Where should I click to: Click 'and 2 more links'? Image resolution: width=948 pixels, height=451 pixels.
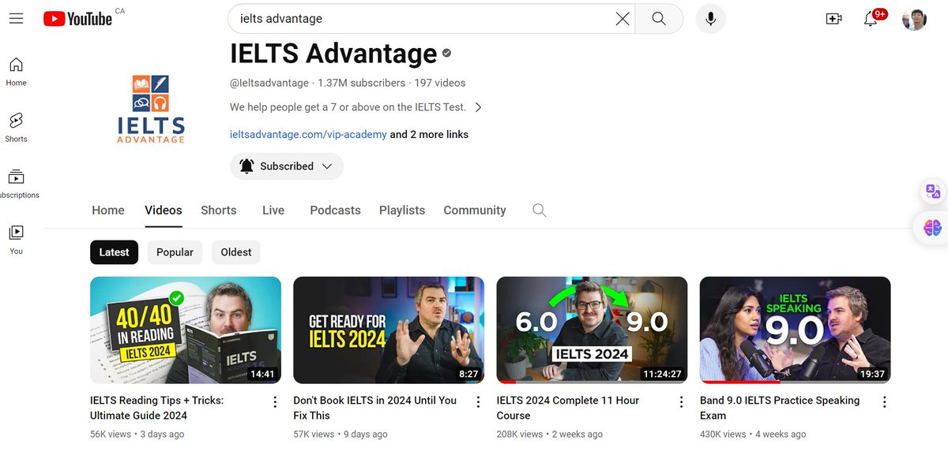tap(429, 135)
